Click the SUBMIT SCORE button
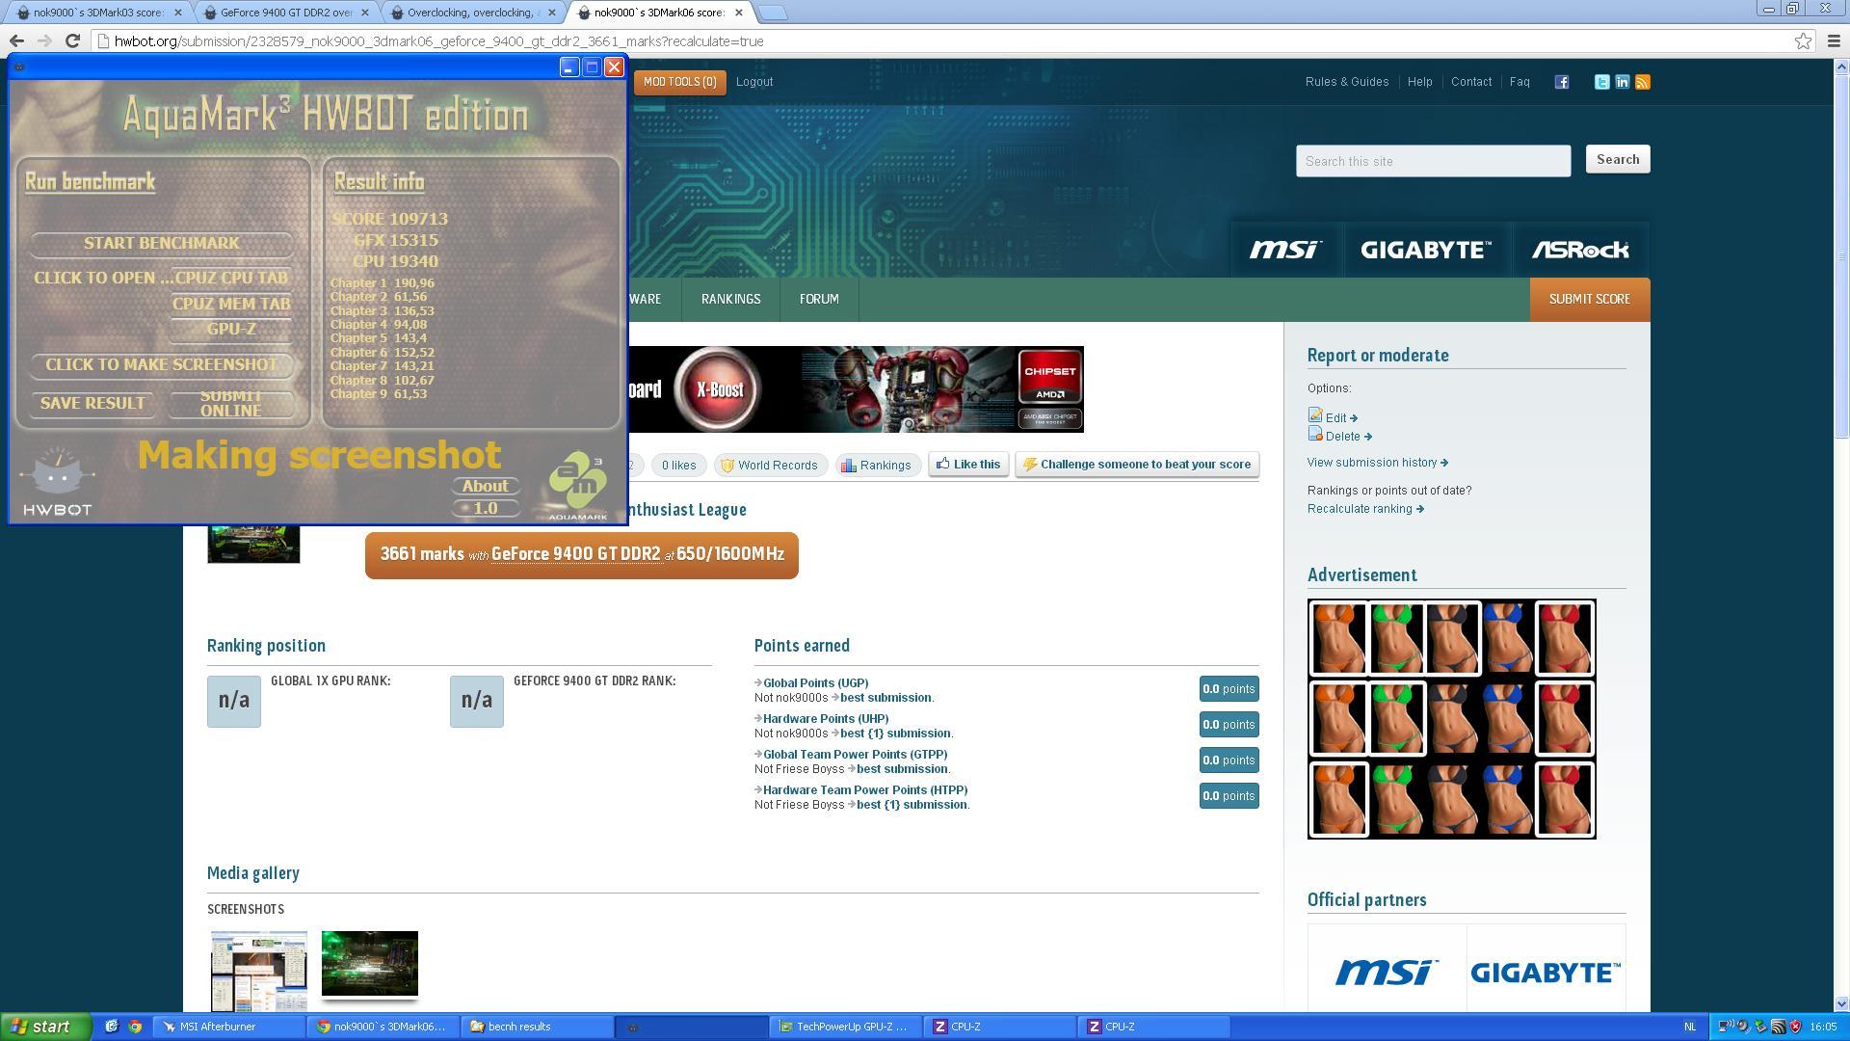Viewport: 1850px width, 1041px height. 1590,299
